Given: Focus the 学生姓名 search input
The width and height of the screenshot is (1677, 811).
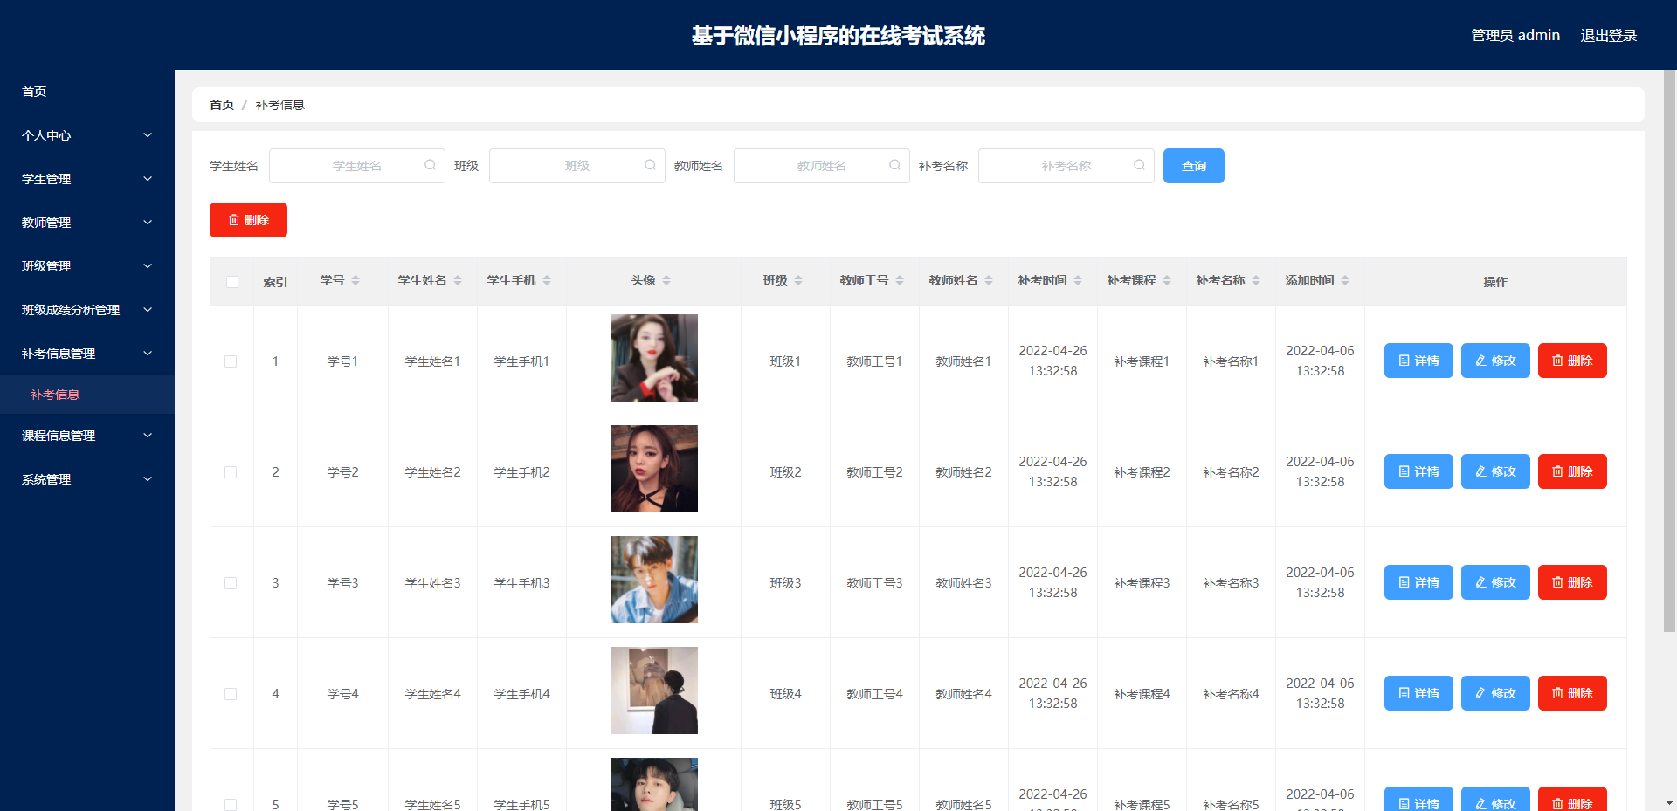Looking at the screenshot, I should pyautogui.click(x=356, y=166).
